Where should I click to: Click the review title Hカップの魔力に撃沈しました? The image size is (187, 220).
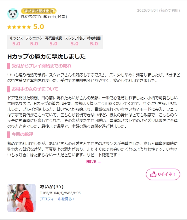click(x=46, y=56)
